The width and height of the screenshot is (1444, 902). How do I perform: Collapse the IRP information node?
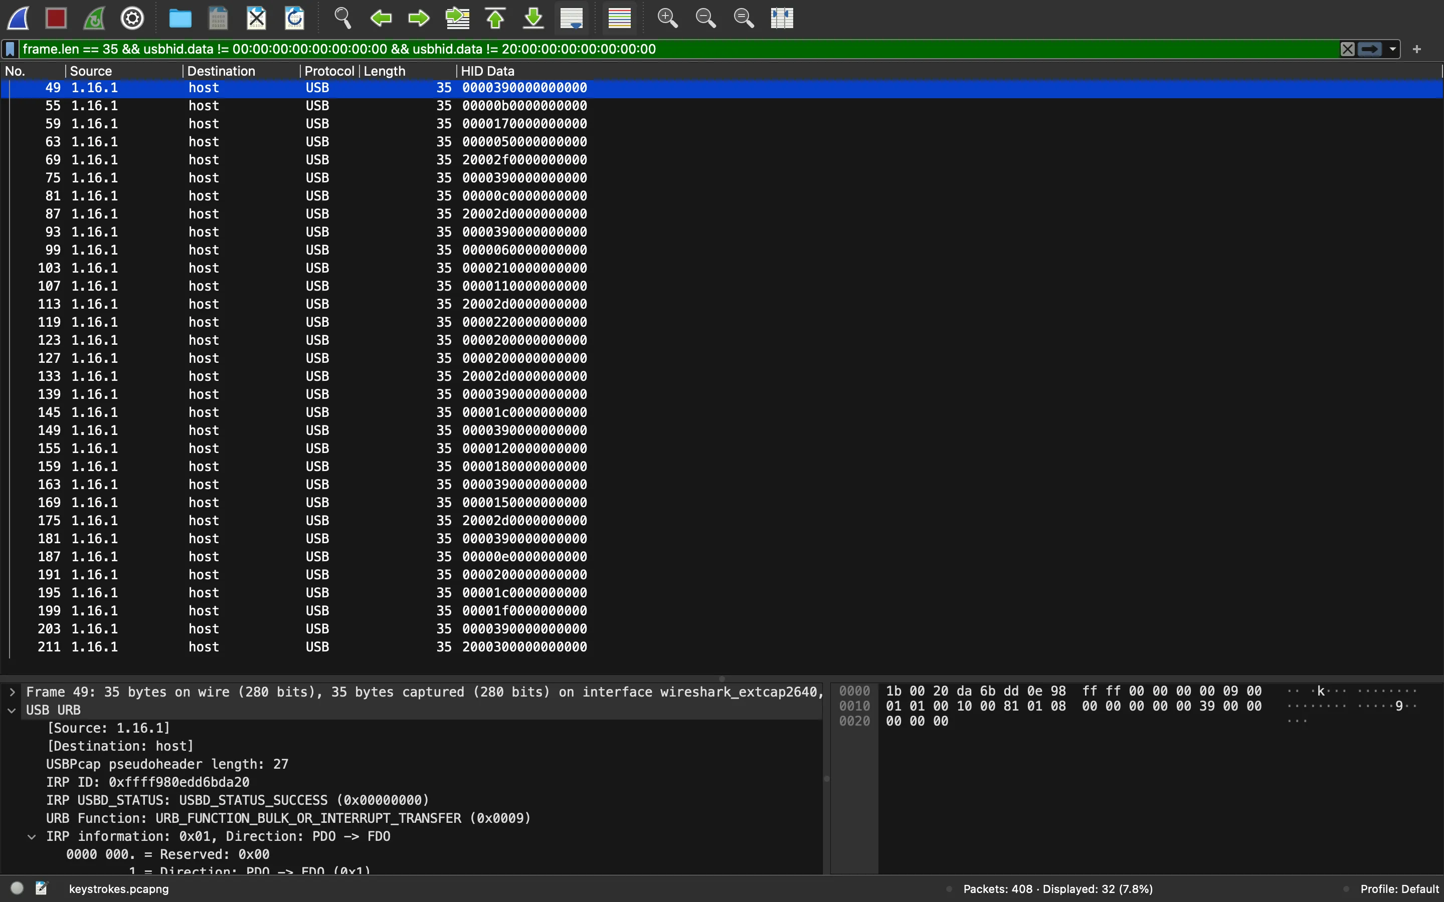(32, 836)
